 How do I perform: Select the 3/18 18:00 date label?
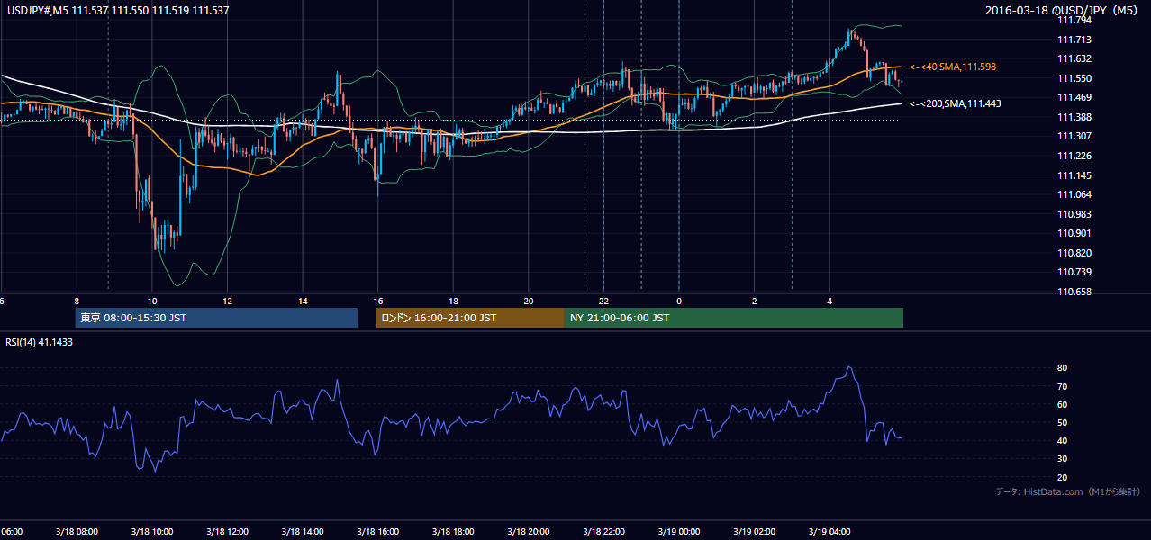(x=453, y=532)
